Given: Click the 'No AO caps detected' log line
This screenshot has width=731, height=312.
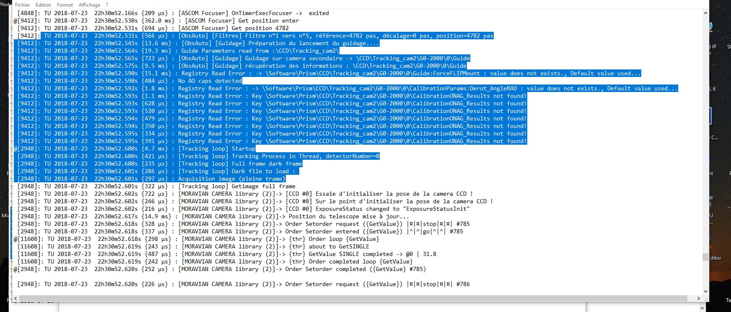Looking at the screenshot, I should click(x=210, y=81).
